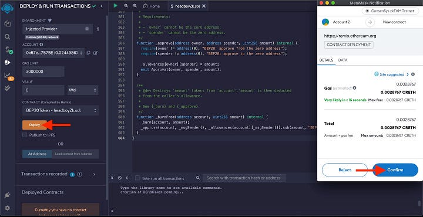Screen dimensions: 423x217
Task: Open the double-checkmark unit testing icon
Action: (x=7, y=88)
